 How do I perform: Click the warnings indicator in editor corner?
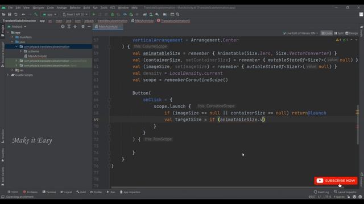click(x=338, y=40)
